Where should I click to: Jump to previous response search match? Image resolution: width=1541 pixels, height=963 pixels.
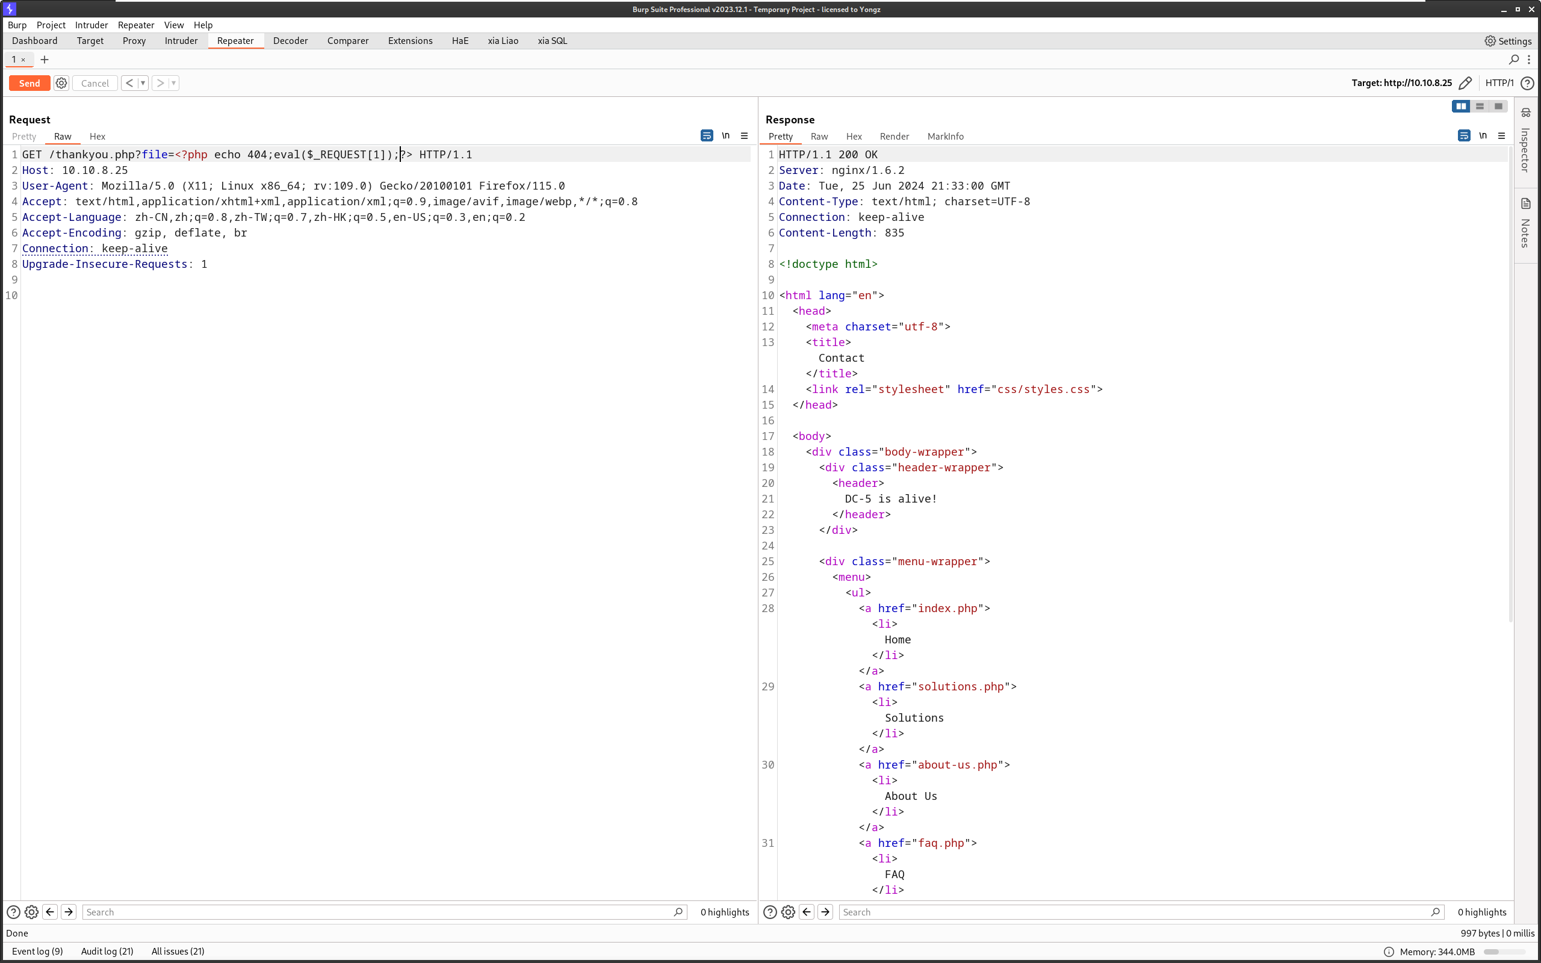[807, 912]
